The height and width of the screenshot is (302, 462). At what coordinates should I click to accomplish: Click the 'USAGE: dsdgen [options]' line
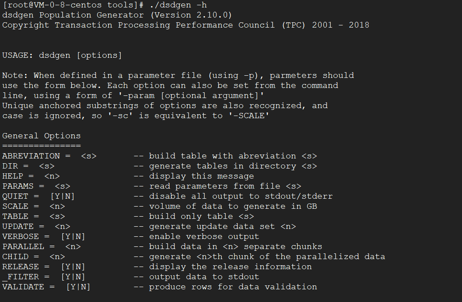coord(62,55)
